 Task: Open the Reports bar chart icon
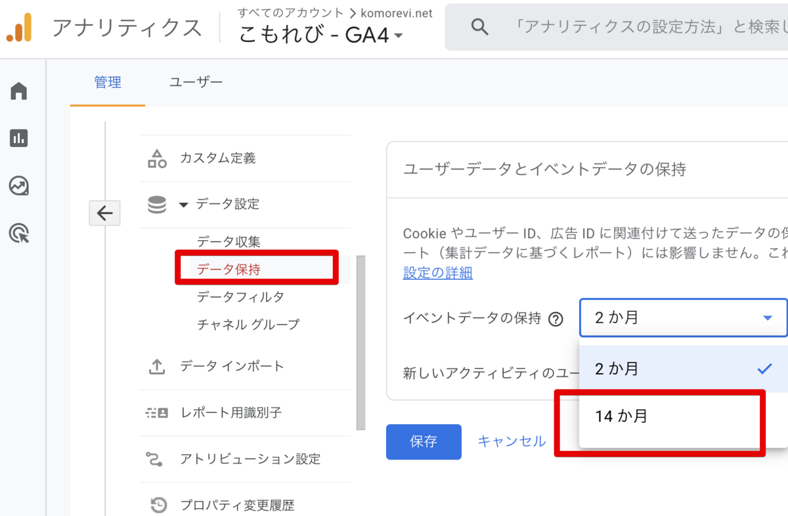click(x=19, y=138)
